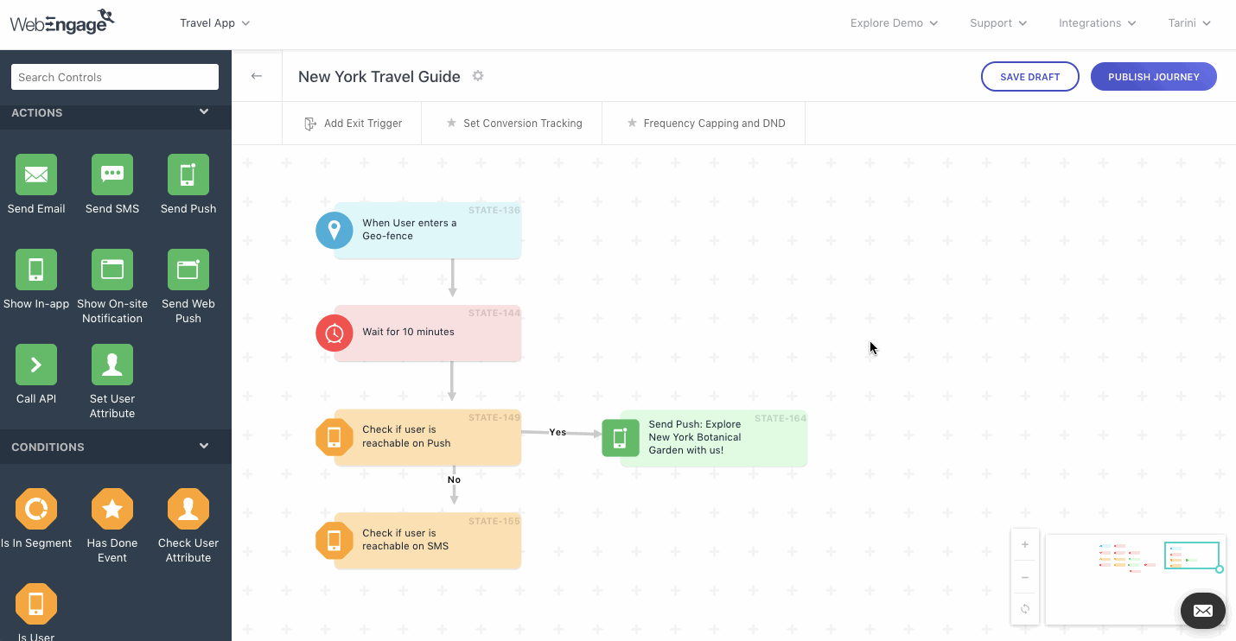Select the Set User Attribute icon
This screenshot has height=641, width=1236.
pyautogui.click(x=111, y=365)
